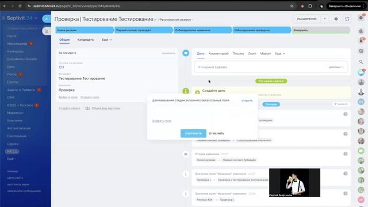Click Создать поле link in element section
368x207 pixels.
tap(90, 97)
